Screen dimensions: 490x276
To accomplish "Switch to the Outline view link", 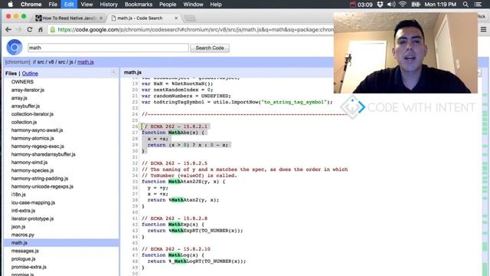I will 30,74.
